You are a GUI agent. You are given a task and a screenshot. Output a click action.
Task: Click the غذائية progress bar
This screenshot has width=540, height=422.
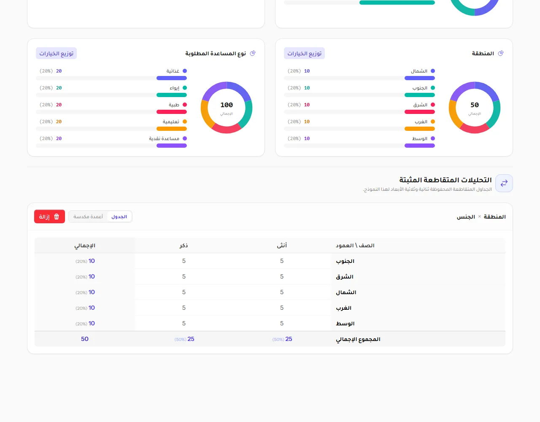point(111,78)
